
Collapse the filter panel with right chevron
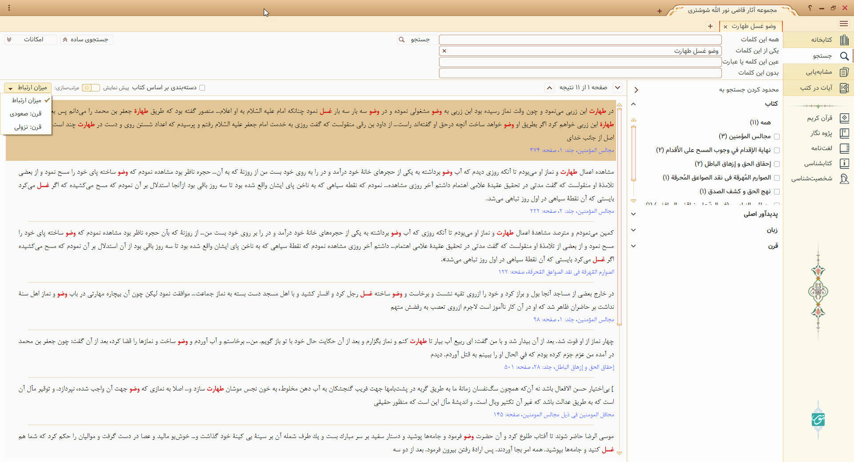pos(636,90)
